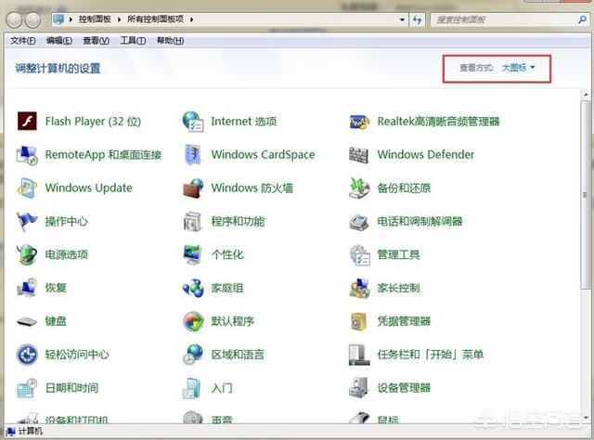Open 管理工具 gear icon
Image resolution: width=594 pixels, height=440 pixels.
[x=359, y=255]
